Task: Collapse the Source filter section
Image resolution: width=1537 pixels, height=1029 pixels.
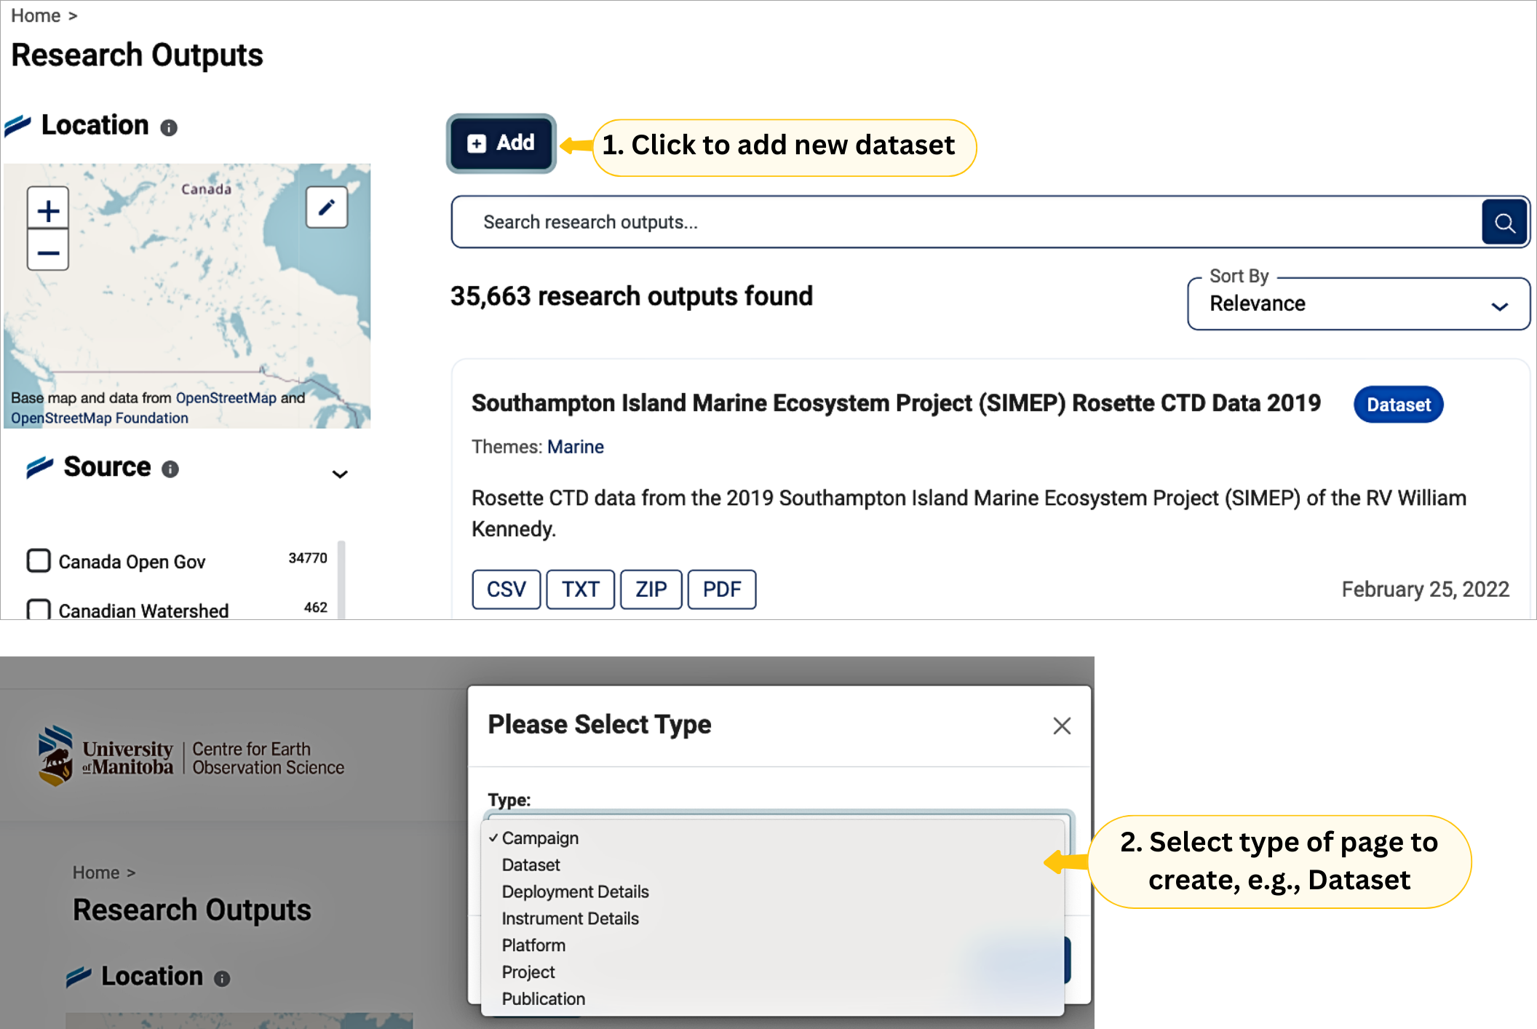Action: click(x=339, y=474)
